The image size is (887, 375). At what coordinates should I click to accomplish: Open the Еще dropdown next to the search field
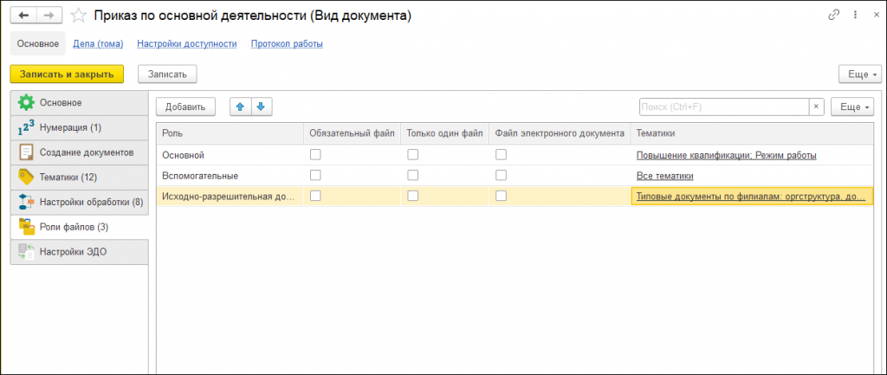tap(852, 107)
